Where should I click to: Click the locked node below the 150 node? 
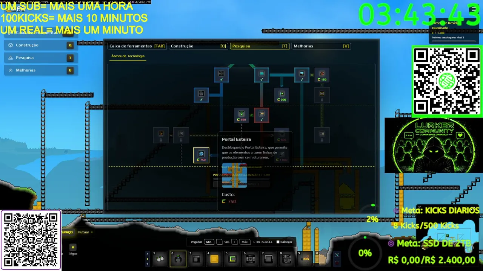(322, 95)
